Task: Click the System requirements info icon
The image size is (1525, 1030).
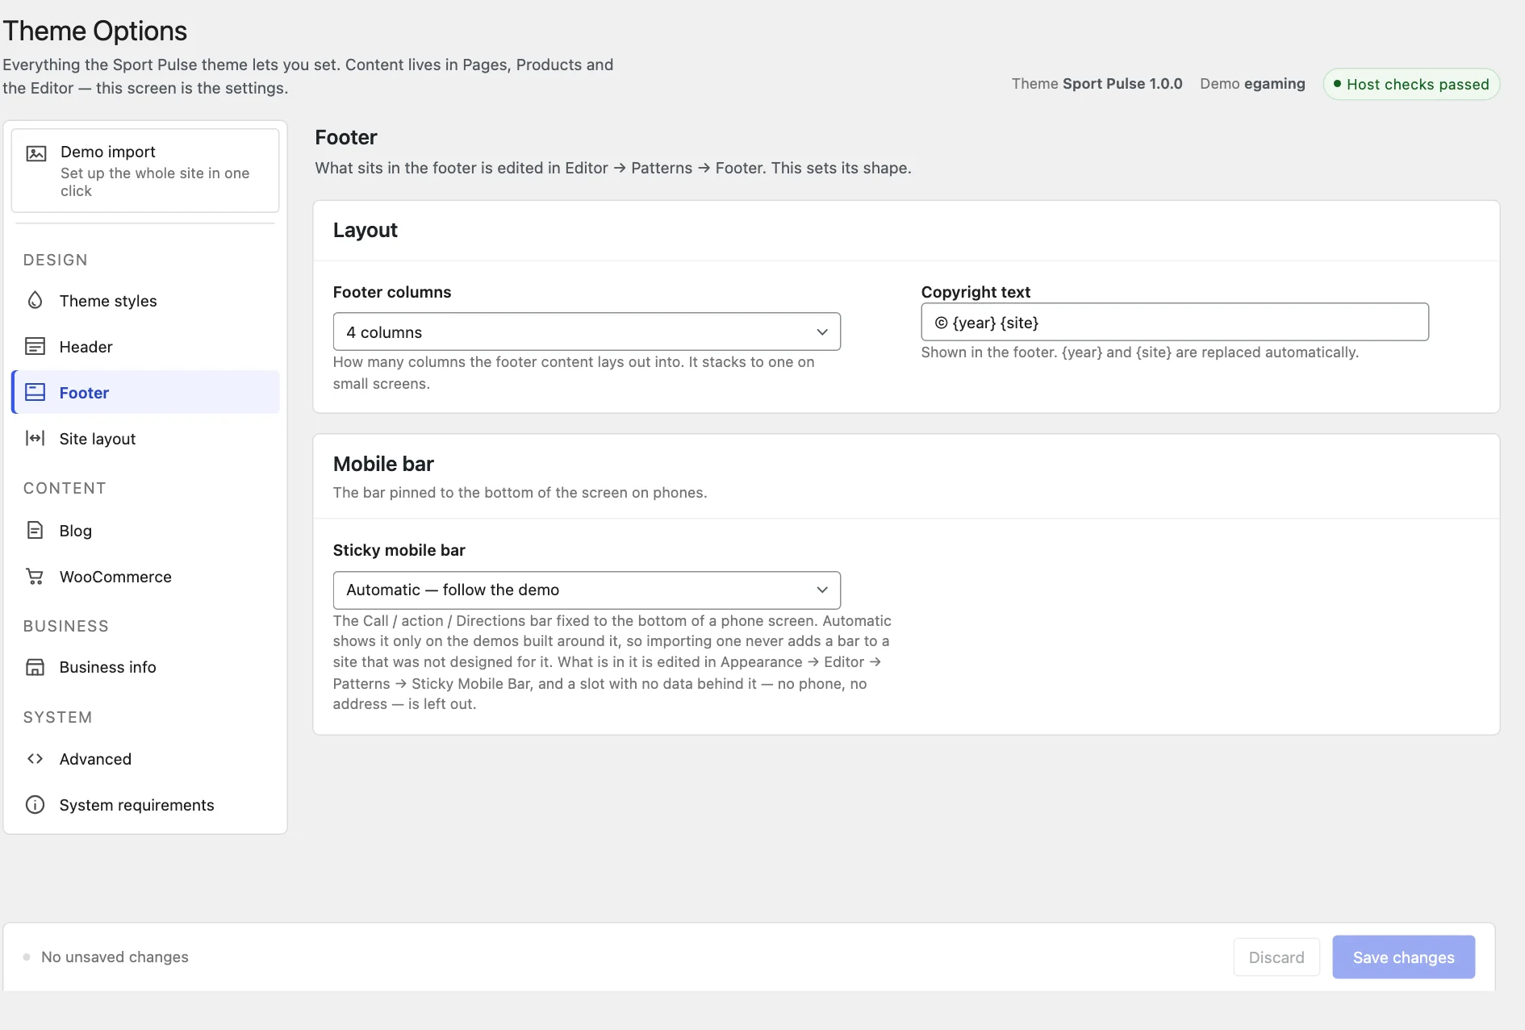Action: [x=35, y=804]
